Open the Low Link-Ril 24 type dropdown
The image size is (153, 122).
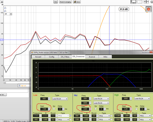(60, 99)
